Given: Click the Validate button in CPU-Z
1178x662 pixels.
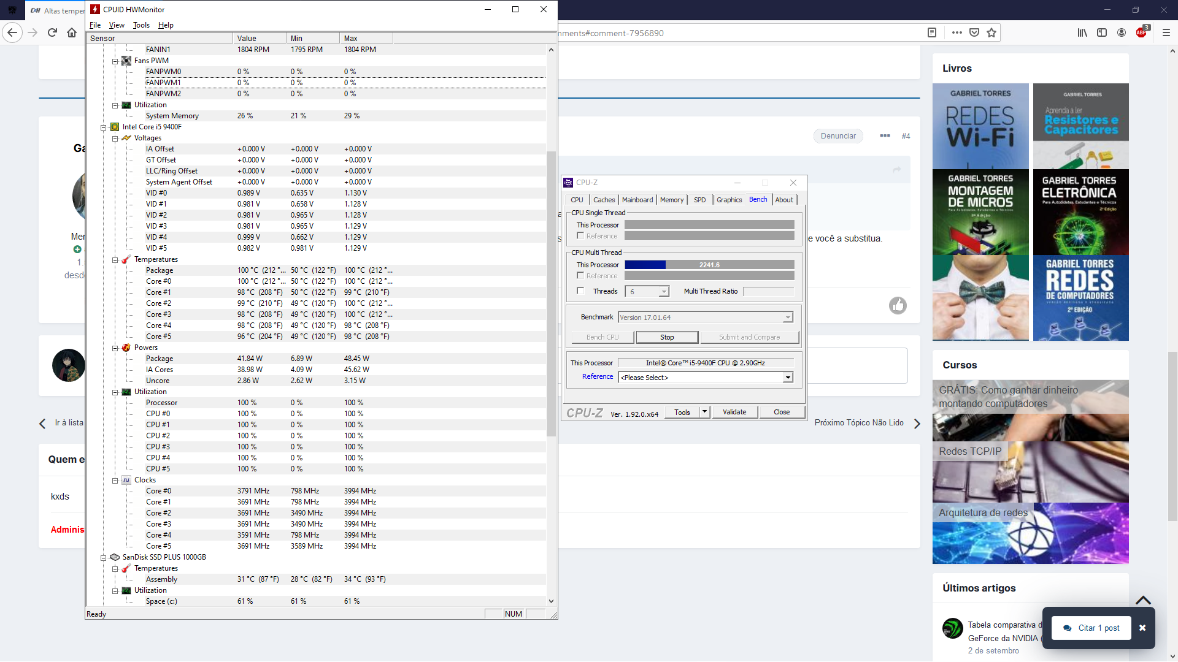Looking at the screenshot, I should 734,412.
